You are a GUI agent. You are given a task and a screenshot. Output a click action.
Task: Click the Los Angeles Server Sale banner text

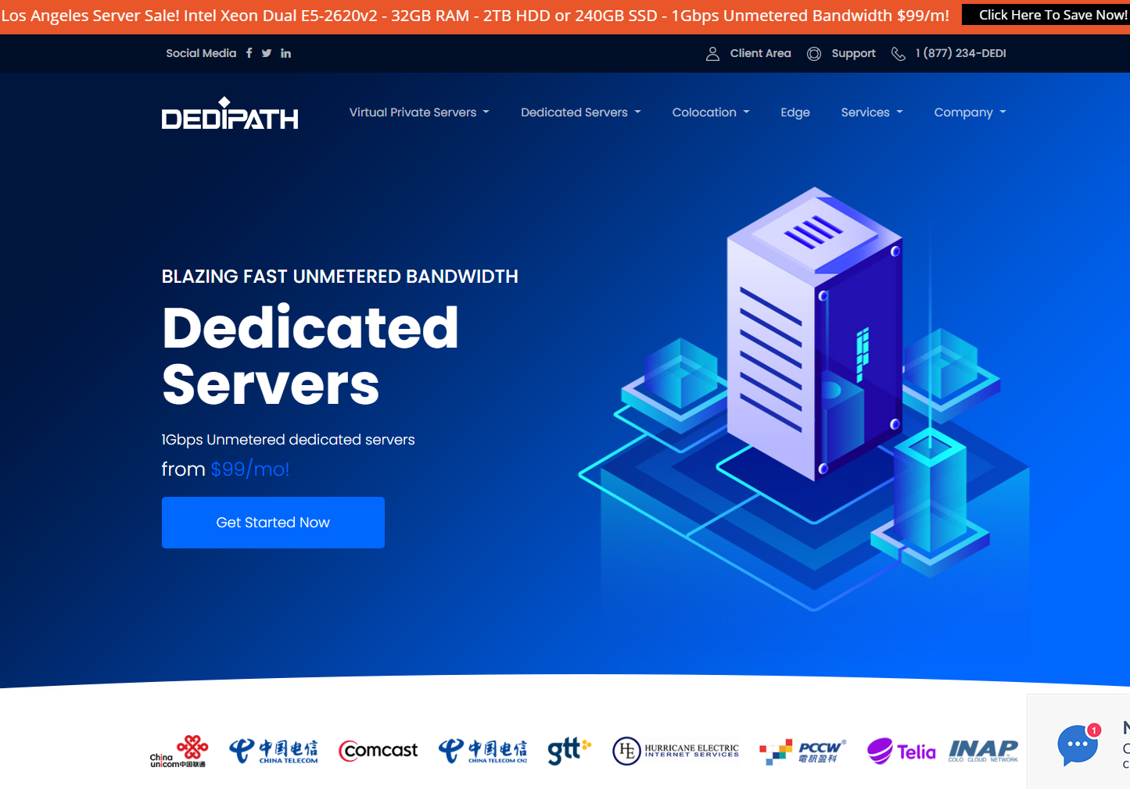(475, 16)
